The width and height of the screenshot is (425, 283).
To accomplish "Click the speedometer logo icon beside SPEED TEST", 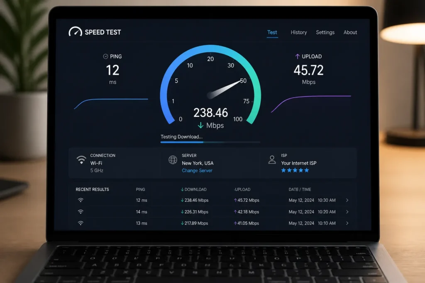I will pos(75,31).
